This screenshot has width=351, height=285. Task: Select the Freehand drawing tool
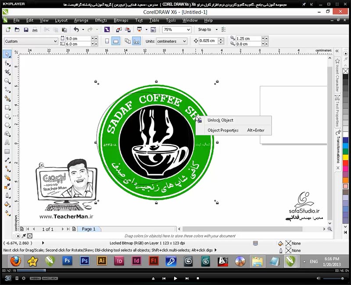(7, 90)
